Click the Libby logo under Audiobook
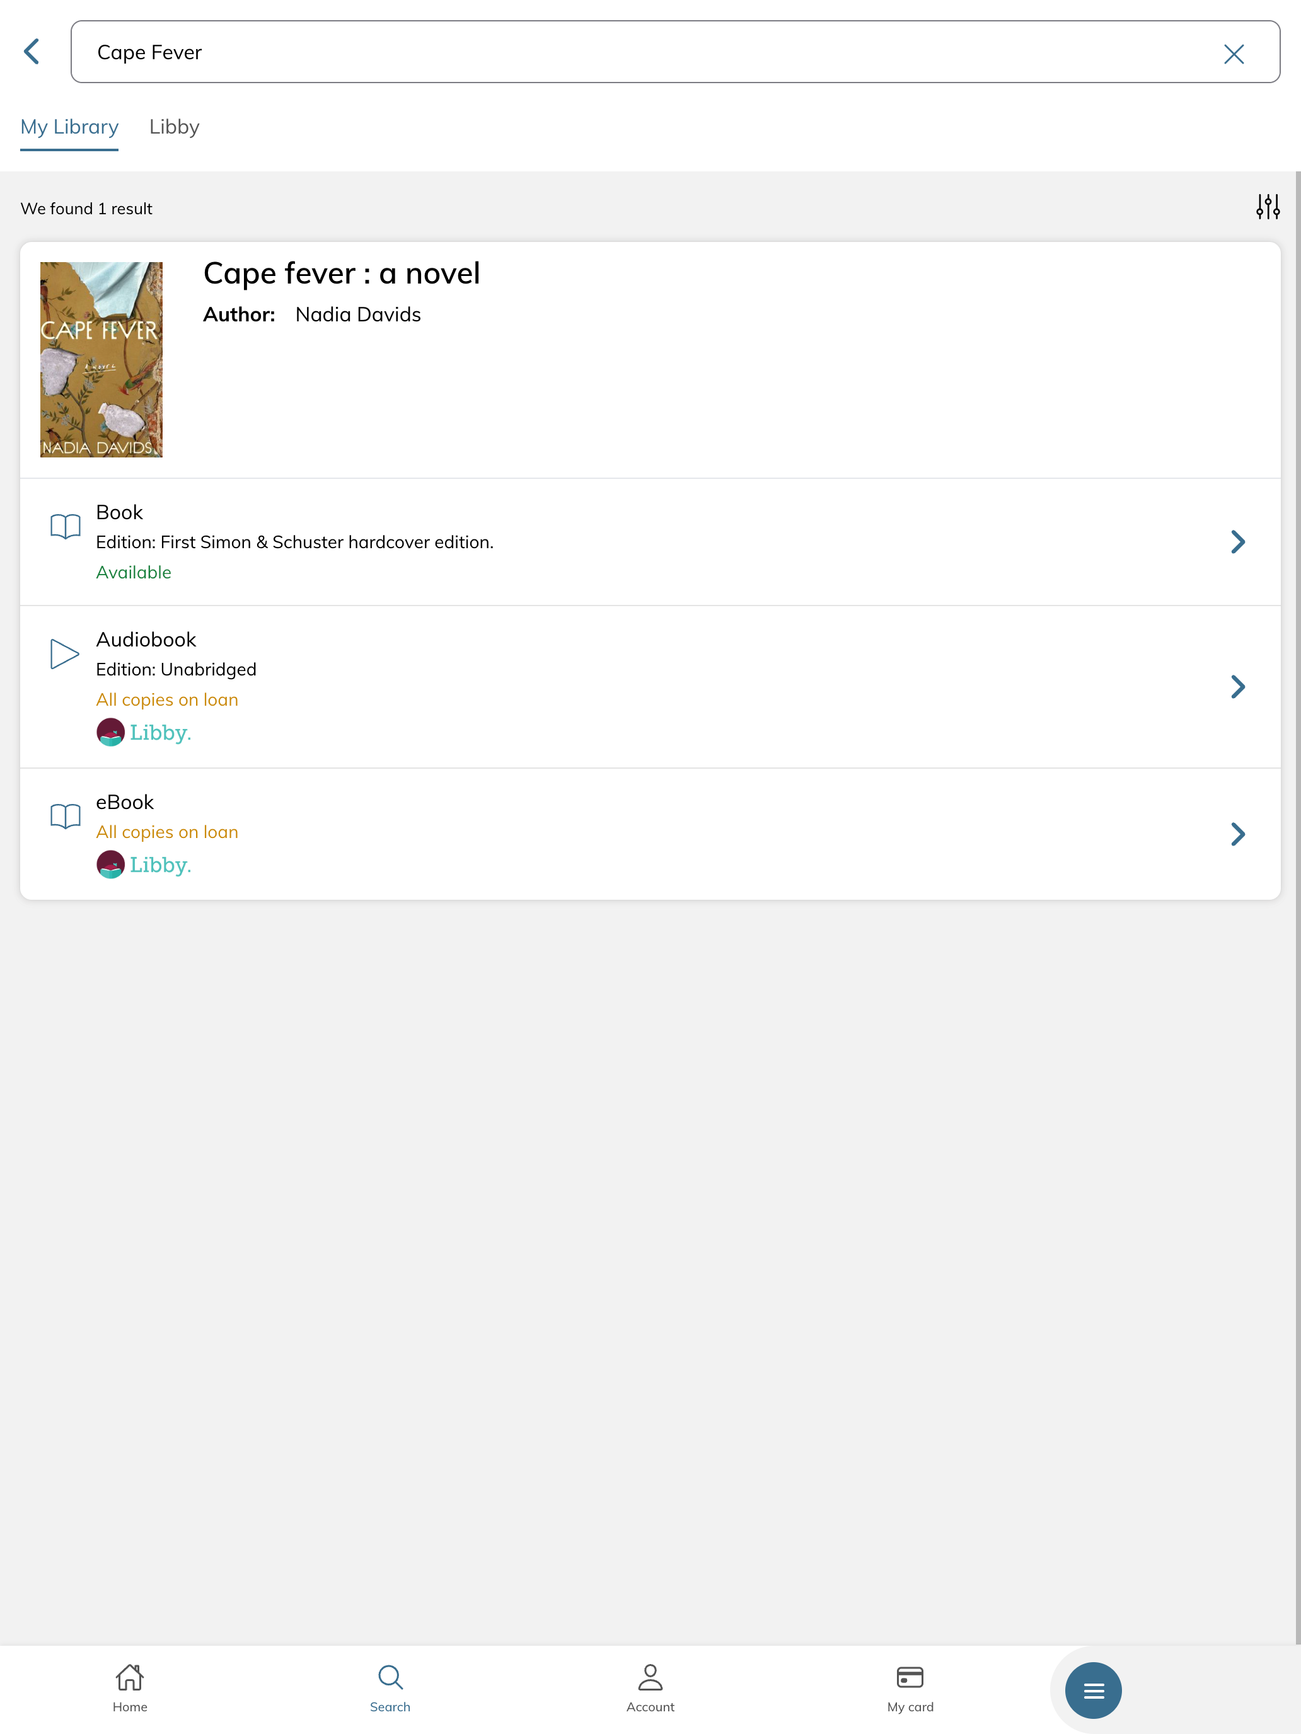 (144, 732)
